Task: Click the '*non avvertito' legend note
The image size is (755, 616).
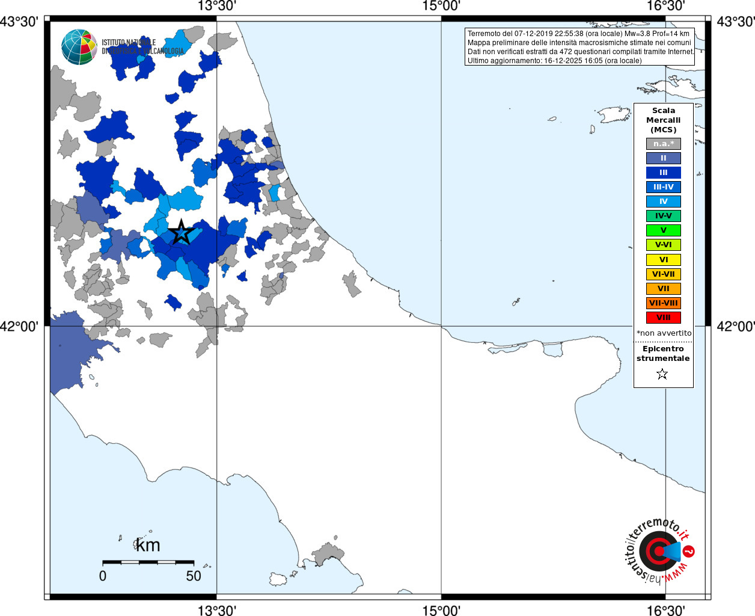Action: click(x=664, y=333)
